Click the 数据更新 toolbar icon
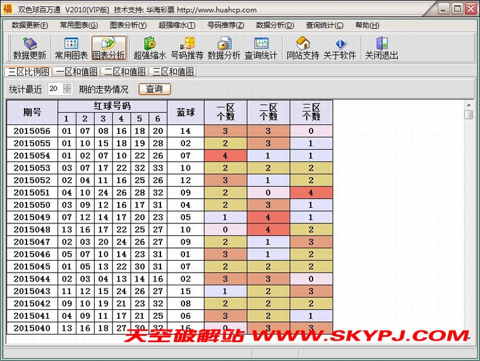 (29, 49)
